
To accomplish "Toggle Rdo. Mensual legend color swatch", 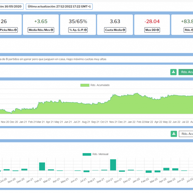I will [x=87, y=154].
